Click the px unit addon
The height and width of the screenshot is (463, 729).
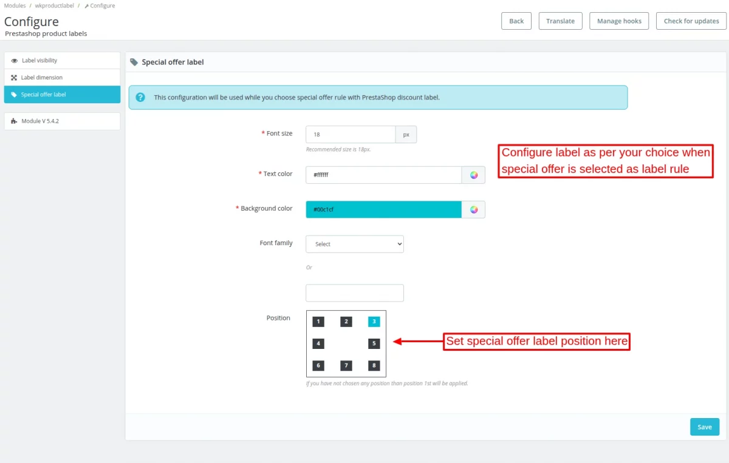pyautogui.click(x=406, y=134)
